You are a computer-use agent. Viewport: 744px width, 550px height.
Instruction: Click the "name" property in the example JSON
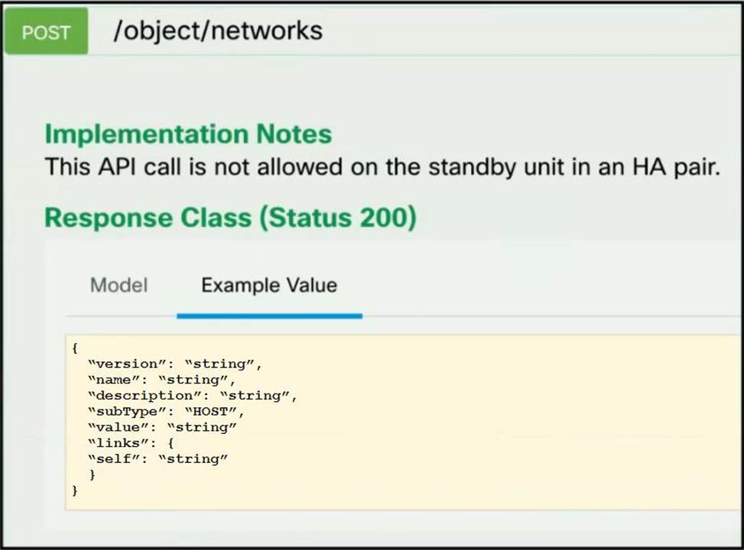162,380
